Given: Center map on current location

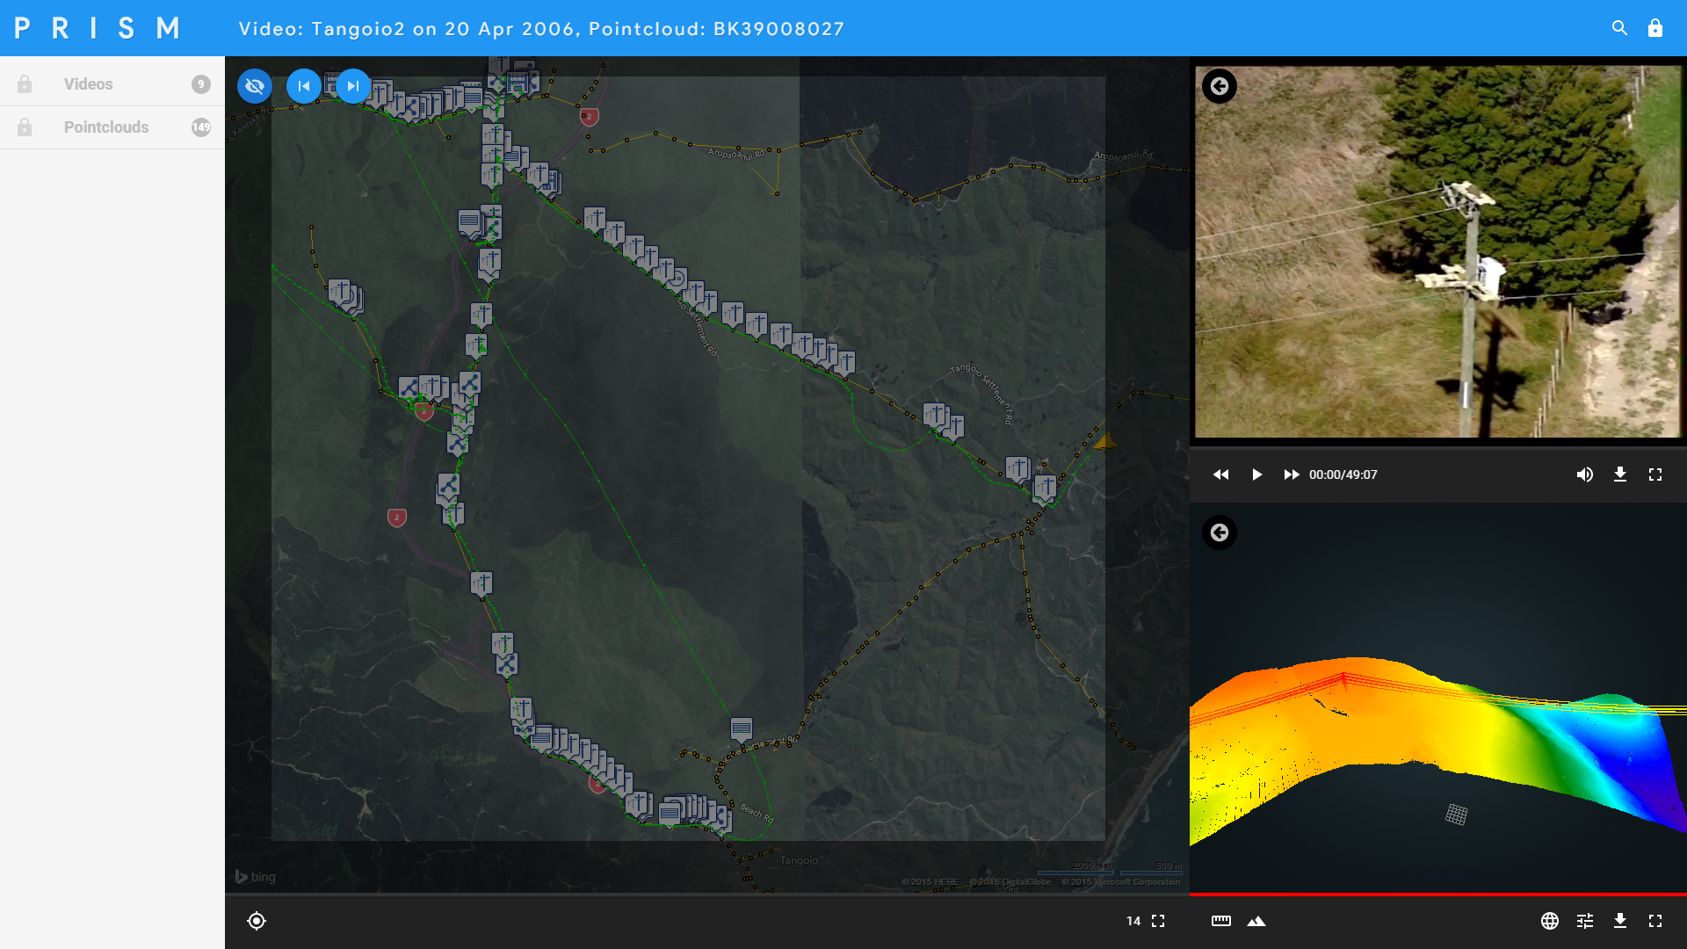Looking at the screenshot, I should coord(257,921).
